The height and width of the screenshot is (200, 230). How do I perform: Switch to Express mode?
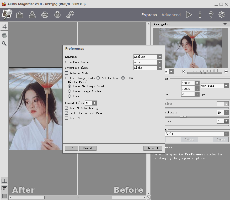tap(149, 15)
